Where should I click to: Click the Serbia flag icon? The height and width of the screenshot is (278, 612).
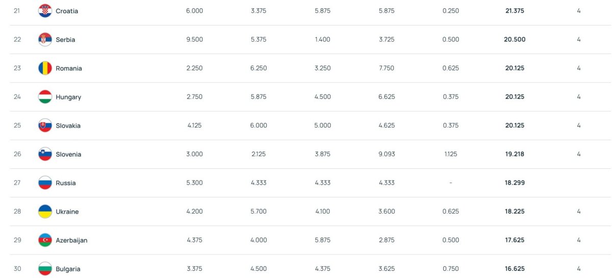(45, 39)
